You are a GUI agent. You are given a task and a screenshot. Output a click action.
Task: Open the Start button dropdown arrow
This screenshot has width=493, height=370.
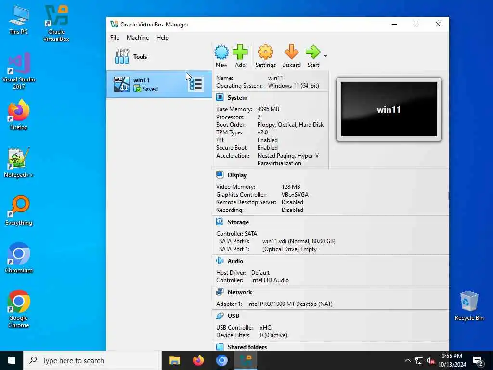[x=326, y=56]
